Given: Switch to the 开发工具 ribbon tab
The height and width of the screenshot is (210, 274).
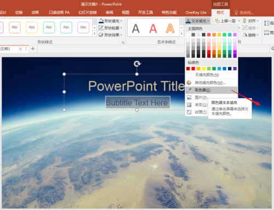Looking at the screenshot, I should tap(145, 13).
